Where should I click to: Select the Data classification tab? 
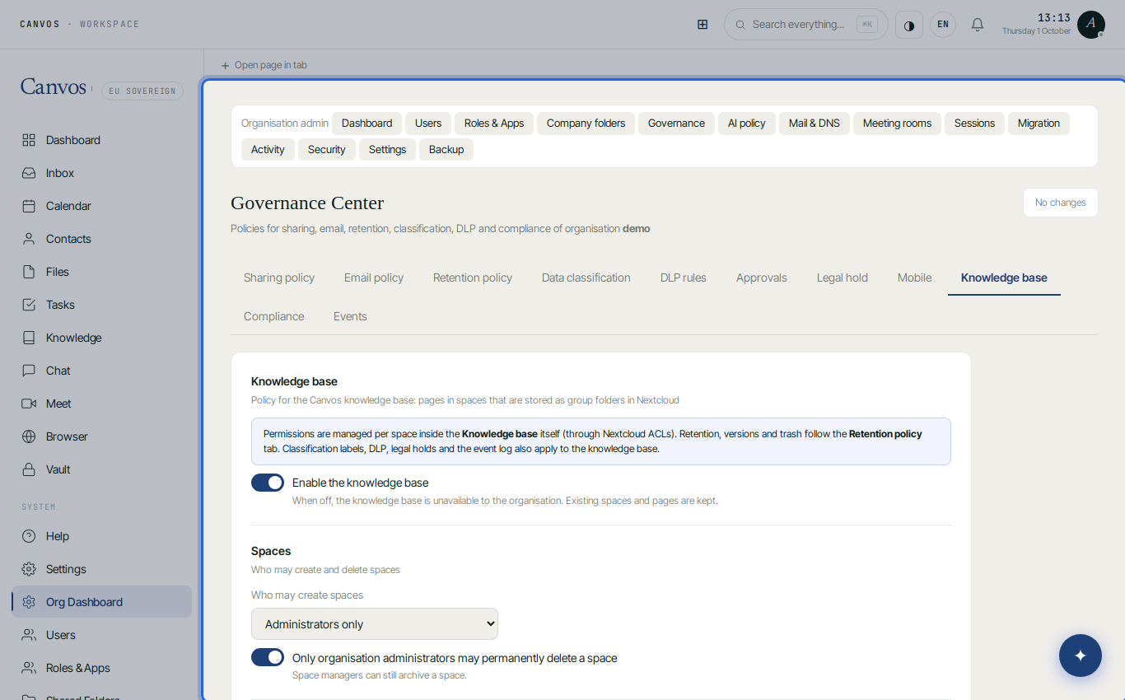click(x=586, y=278)
